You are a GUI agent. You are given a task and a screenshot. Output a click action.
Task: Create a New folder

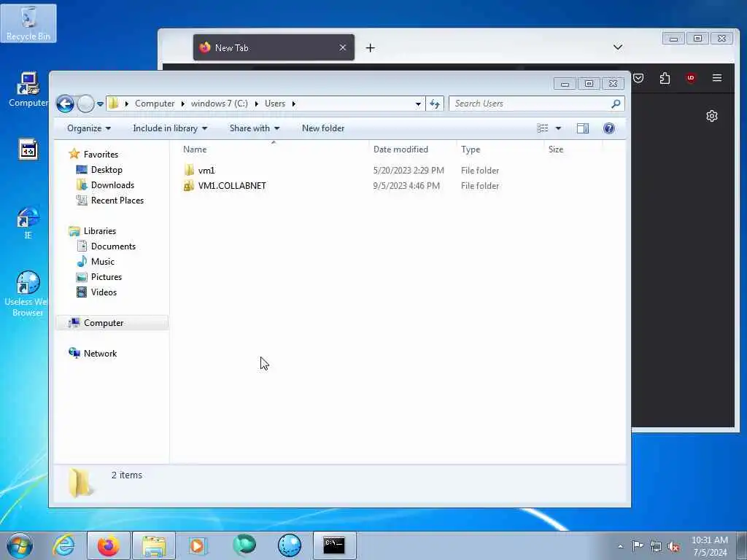pos(323,128)
